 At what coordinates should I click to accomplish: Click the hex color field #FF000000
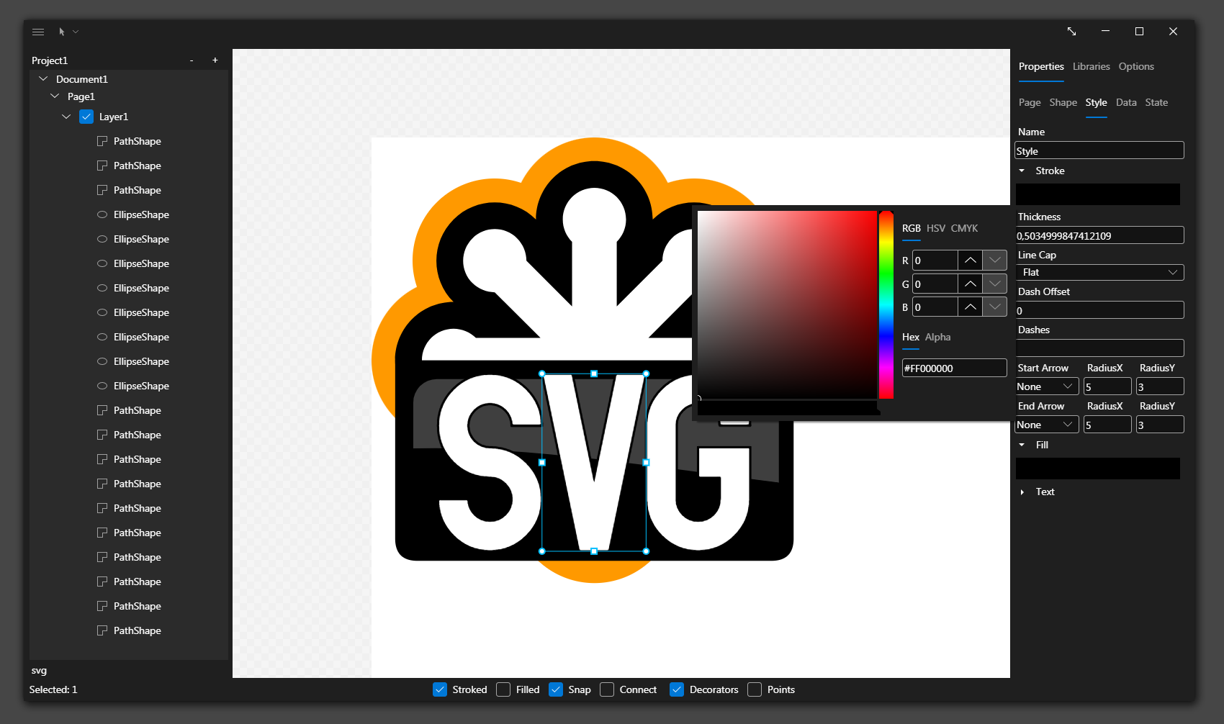[955, 368]
